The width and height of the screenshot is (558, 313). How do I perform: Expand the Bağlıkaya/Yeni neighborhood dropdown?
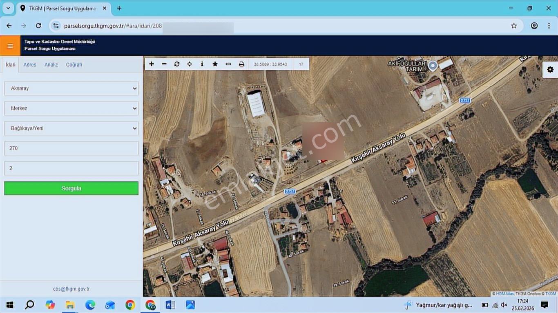coord(71,128)
